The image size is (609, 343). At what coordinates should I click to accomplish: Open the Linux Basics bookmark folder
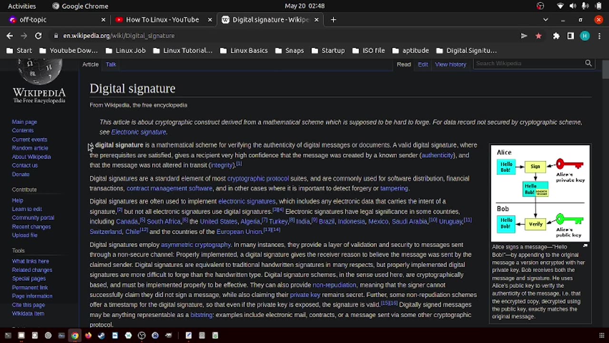pyautogui.click(x=244, y=50)
